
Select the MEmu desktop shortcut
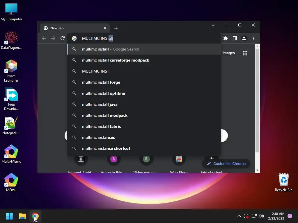point(11,182)
